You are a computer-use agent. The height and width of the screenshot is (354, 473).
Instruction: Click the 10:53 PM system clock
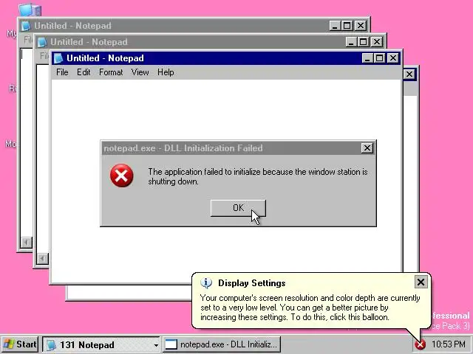coord(449,344)
